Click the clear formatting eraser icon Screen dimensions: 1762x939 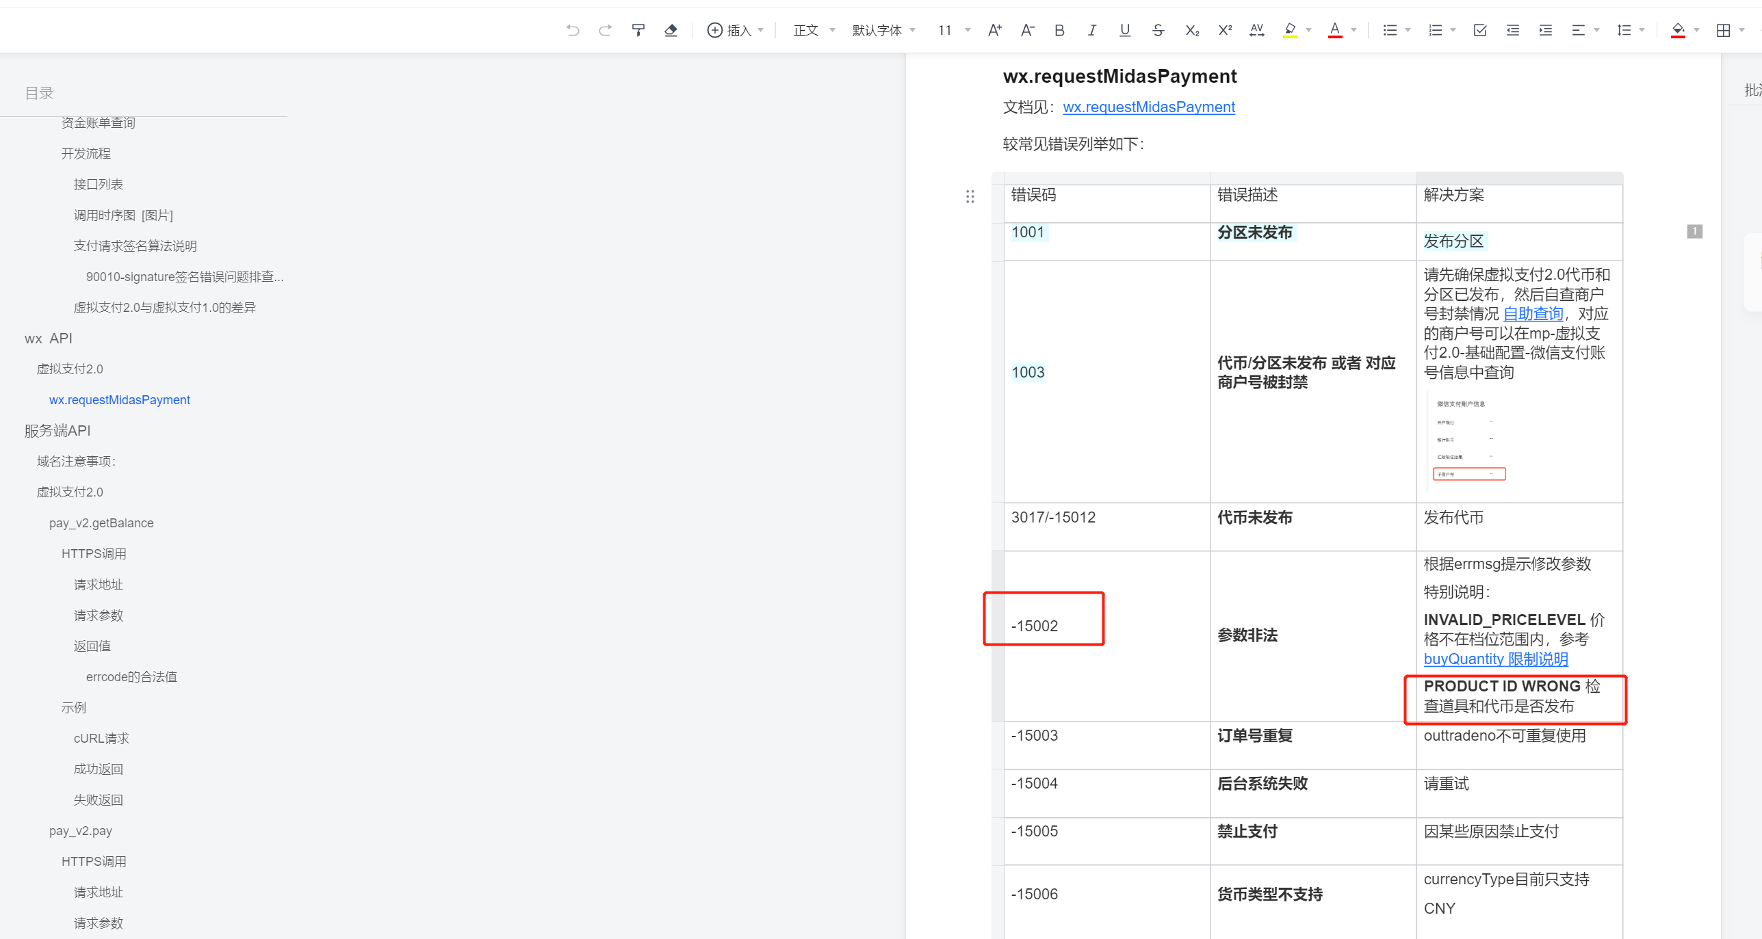(671, 30)
